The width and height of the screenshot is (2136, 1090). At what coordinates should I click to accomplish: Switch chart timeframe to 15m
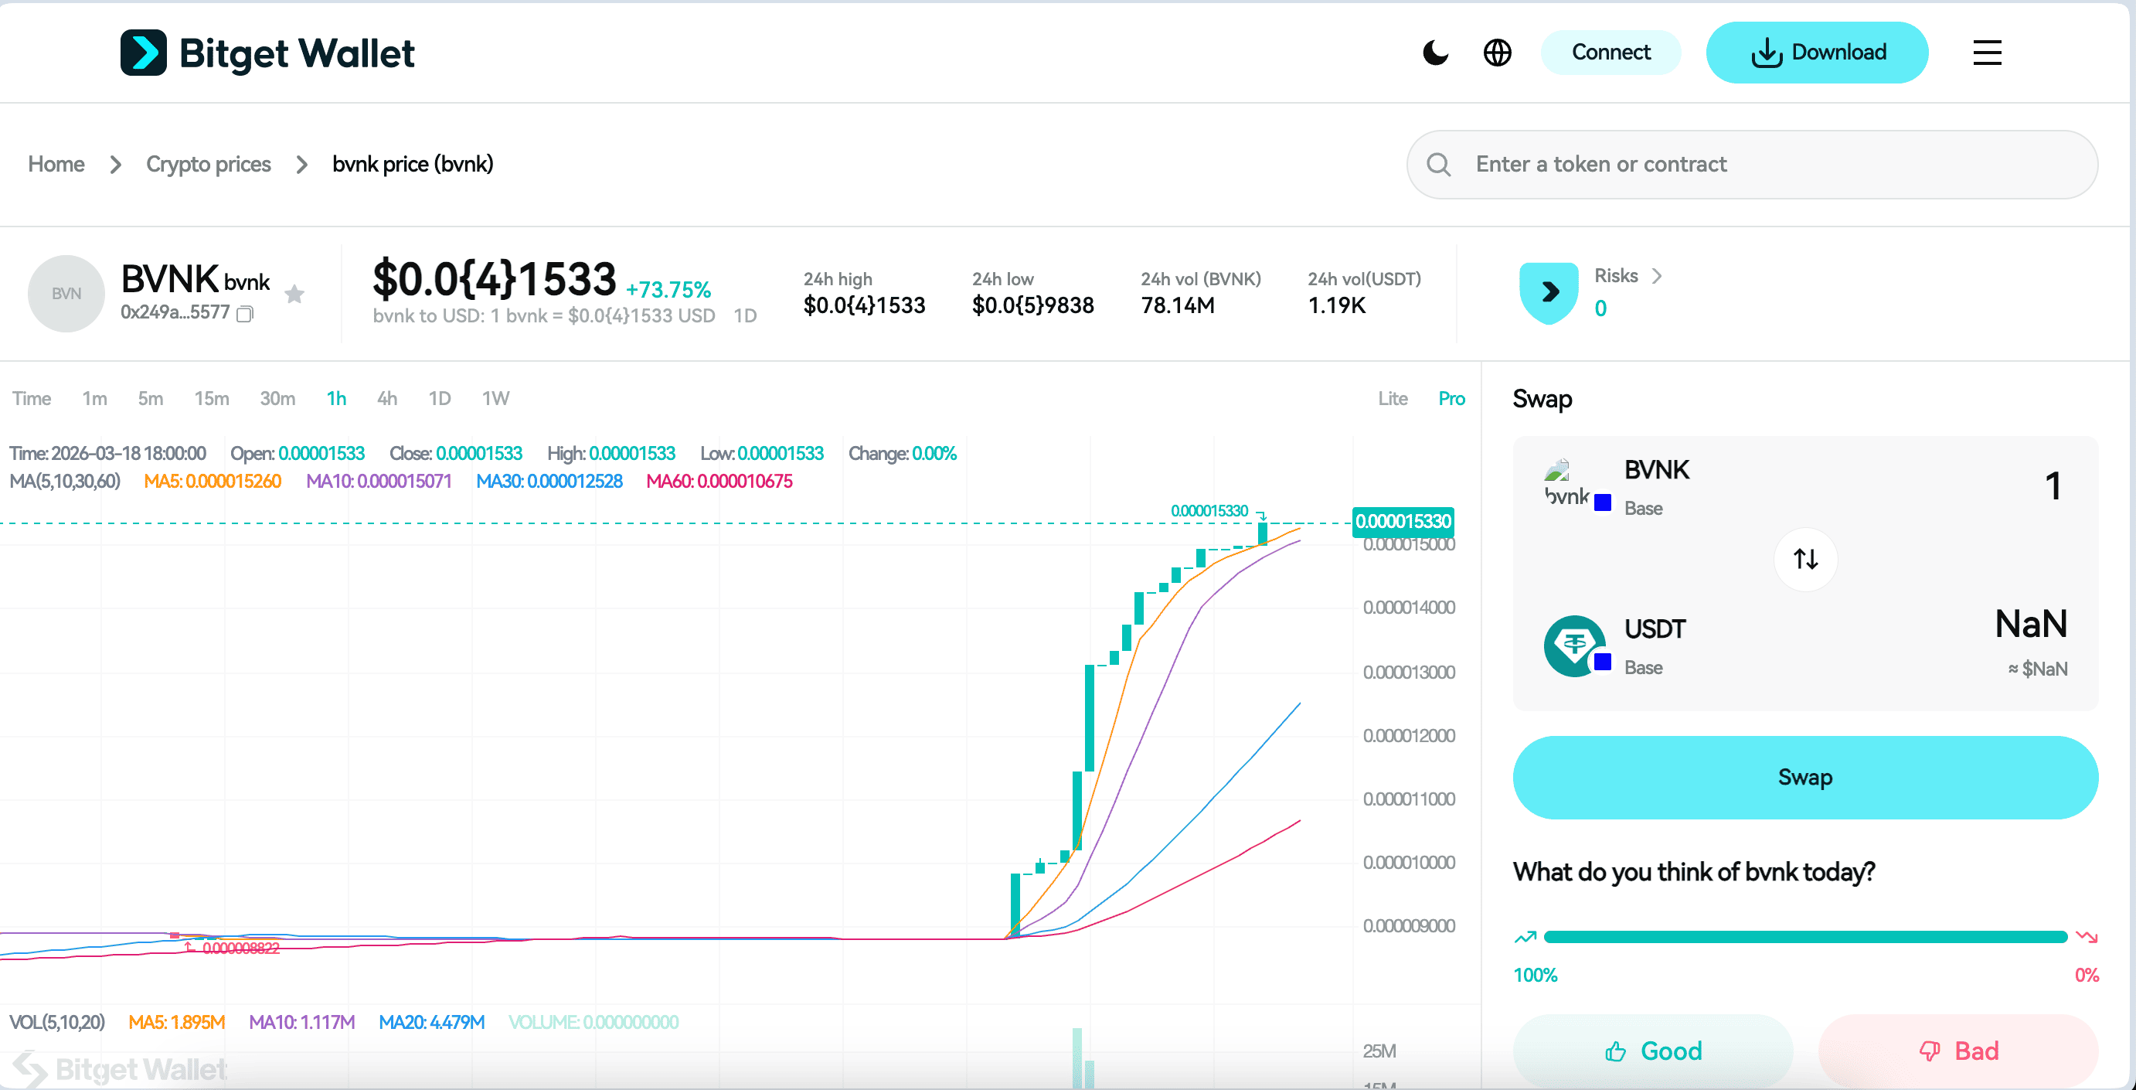pyautogui.click(x=212, y=398)
